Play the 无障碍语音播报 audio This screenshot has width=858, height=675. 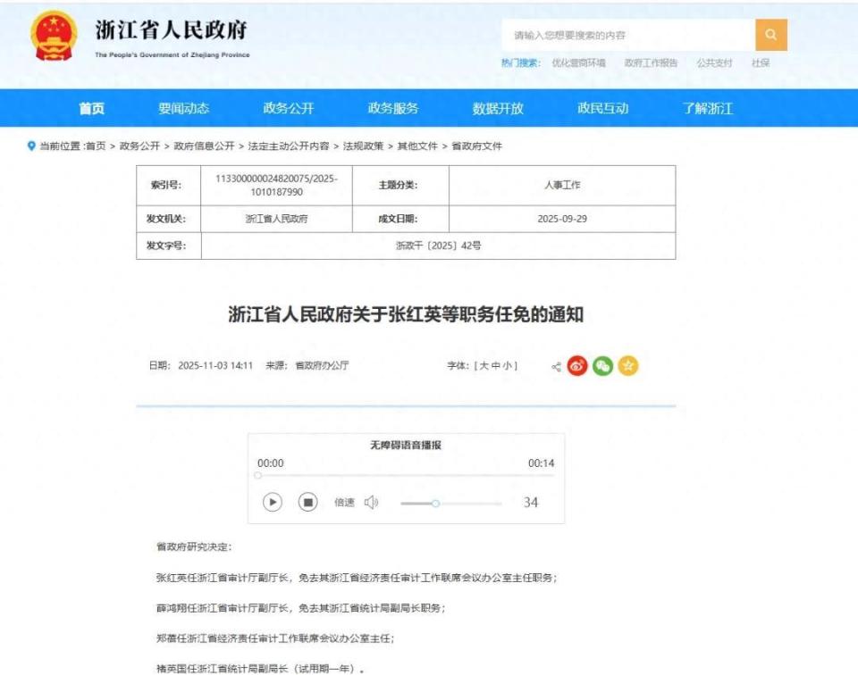coord(273,503)
